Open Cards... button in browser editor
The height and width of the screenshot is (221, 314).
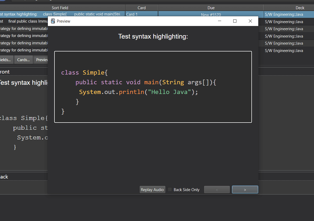point(23,60)
